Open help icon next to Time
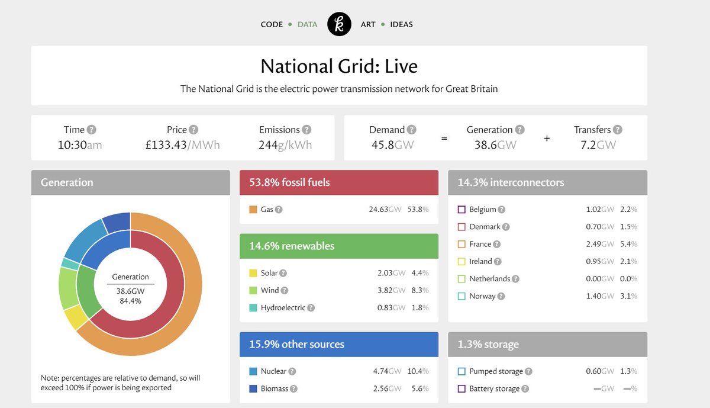Viewport: 710px width, 408px height. (x=91, y=130)
